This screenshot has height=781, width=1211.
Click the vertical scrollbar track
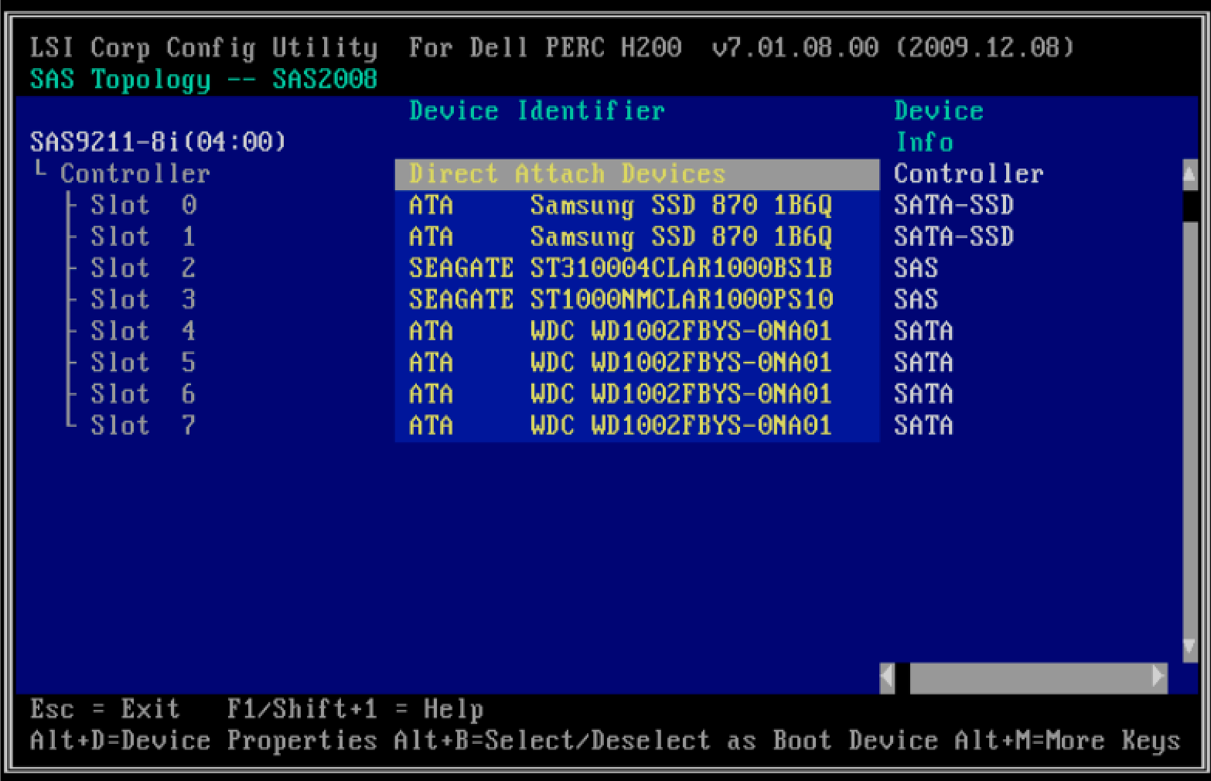tap(1190, 425)
